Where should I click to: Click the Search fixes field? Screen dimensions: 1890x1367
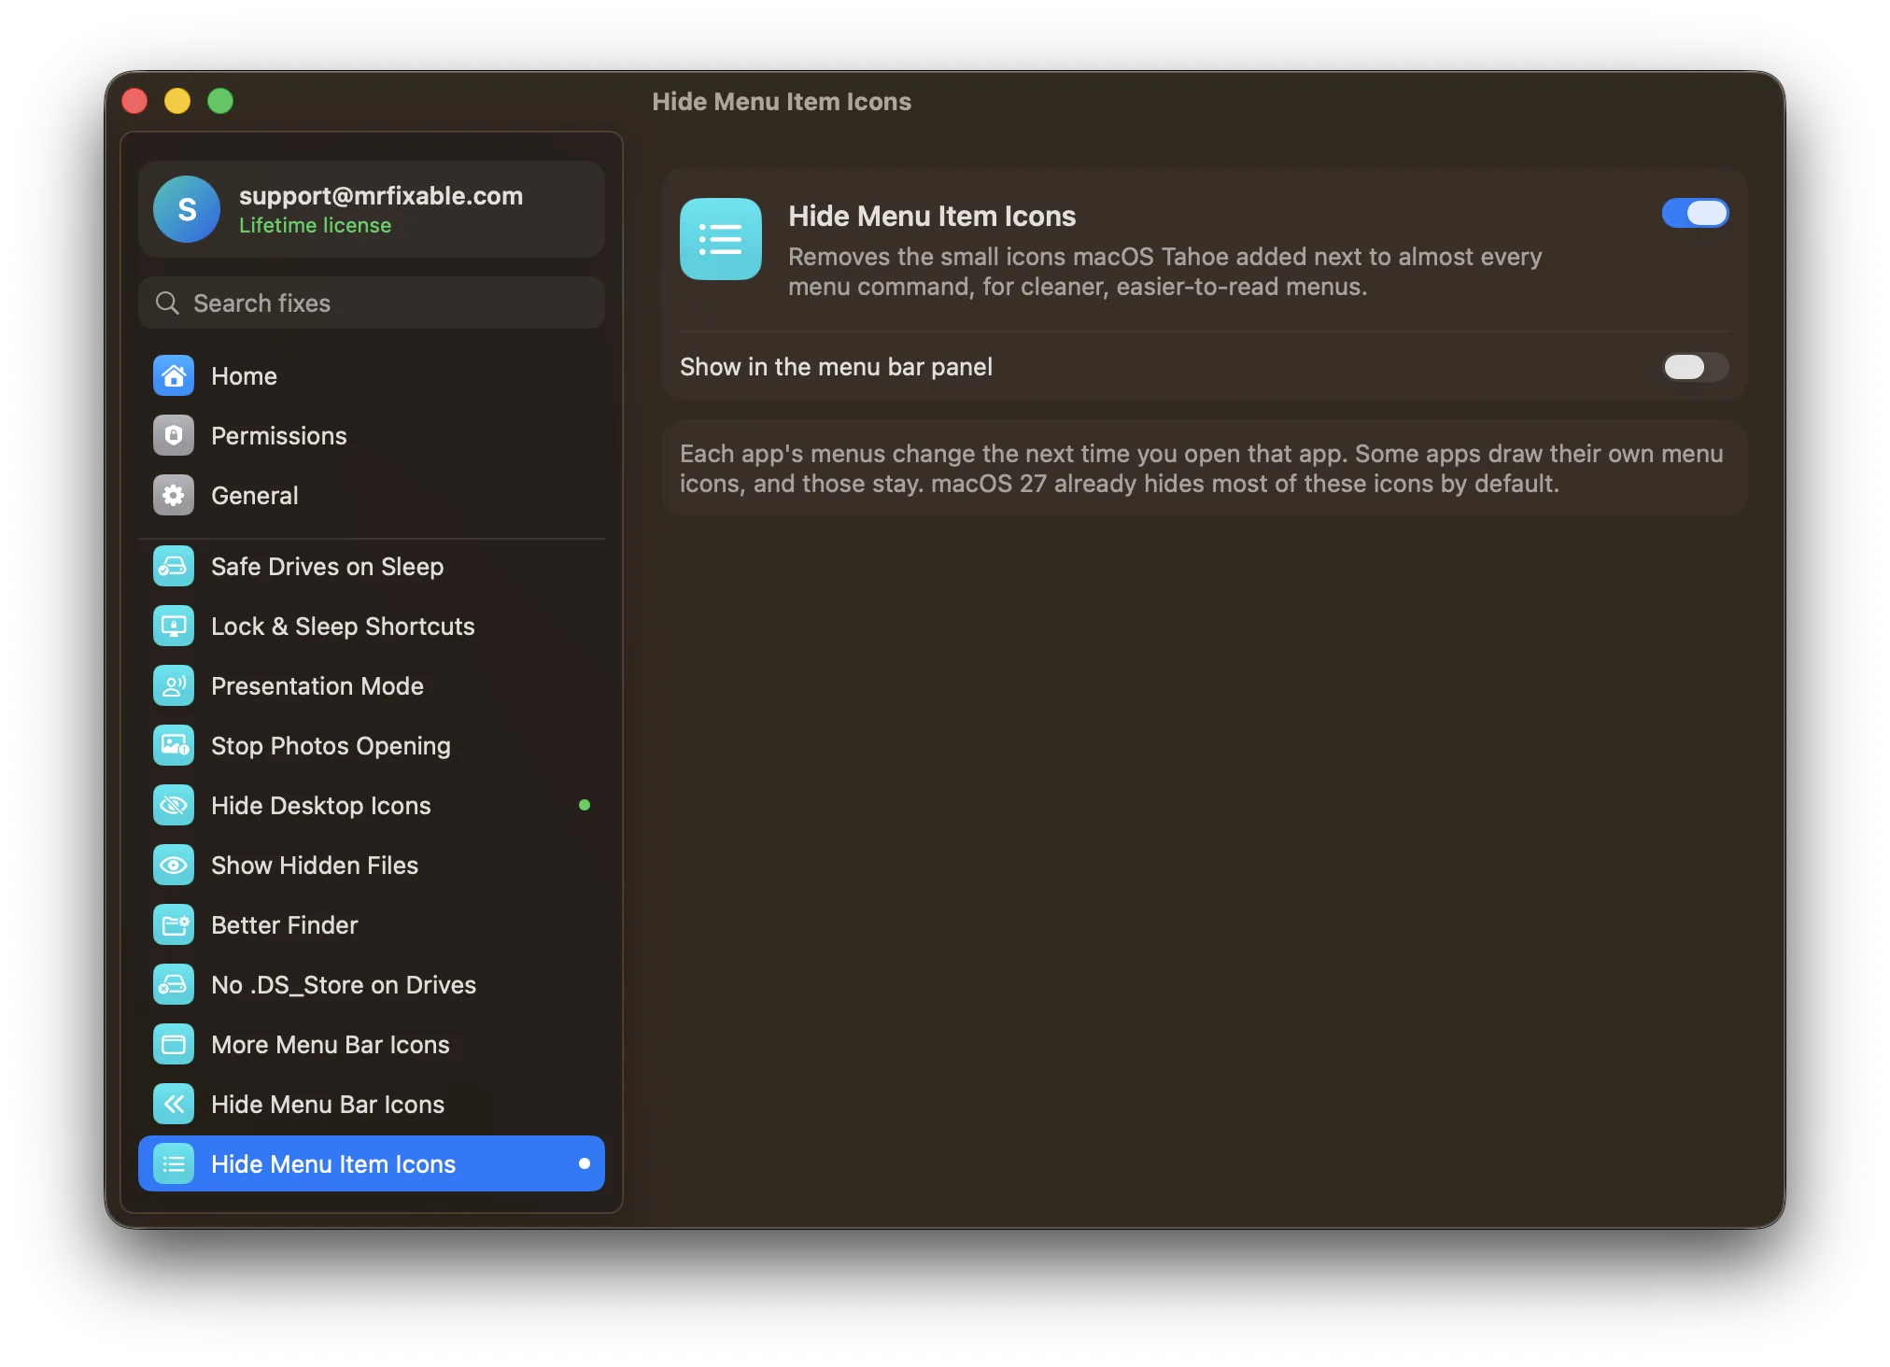click(x=372, y=303)
